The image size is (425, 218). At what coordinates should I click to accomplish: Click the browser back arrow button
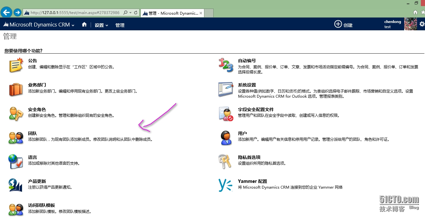[7, 13]
